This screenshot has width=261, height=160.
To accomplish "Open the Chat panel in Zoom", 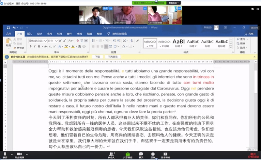I will [141, 154].
